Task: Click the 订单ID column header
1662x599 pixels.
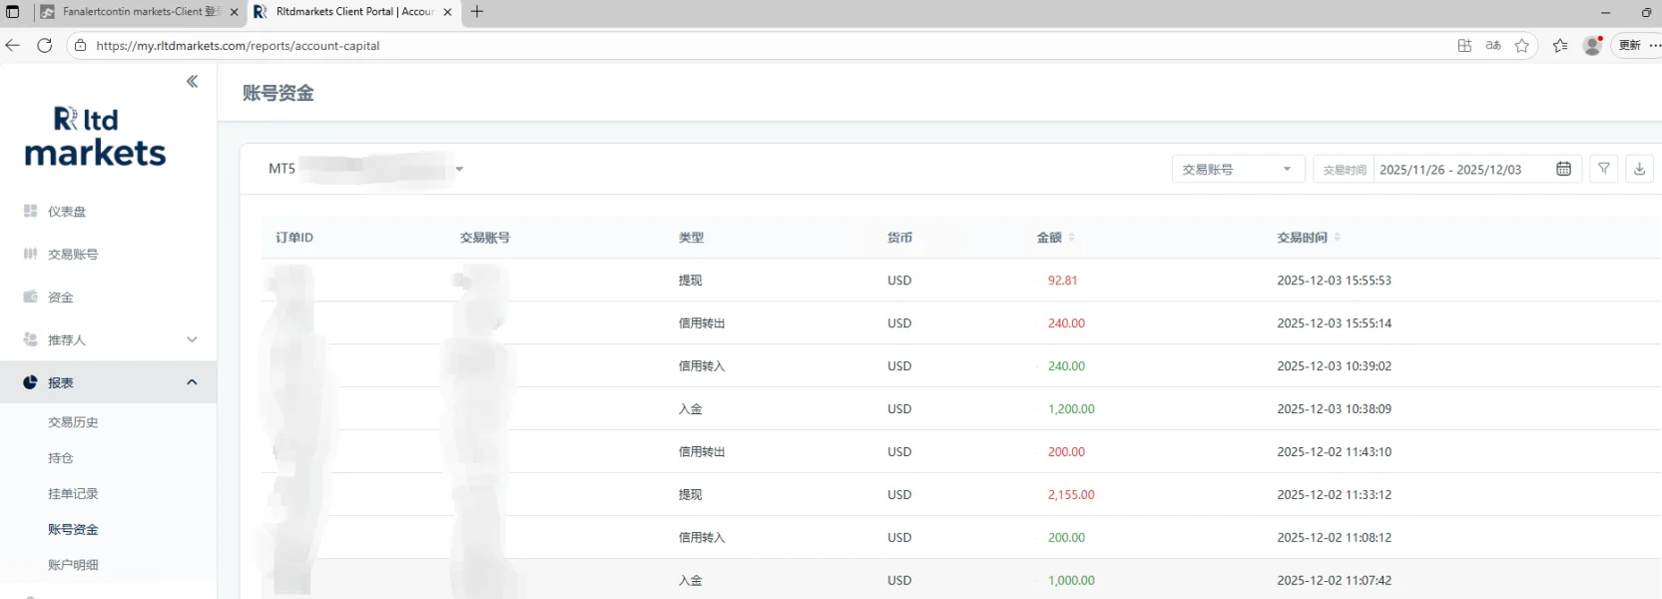Action: [x=294, y=238]
